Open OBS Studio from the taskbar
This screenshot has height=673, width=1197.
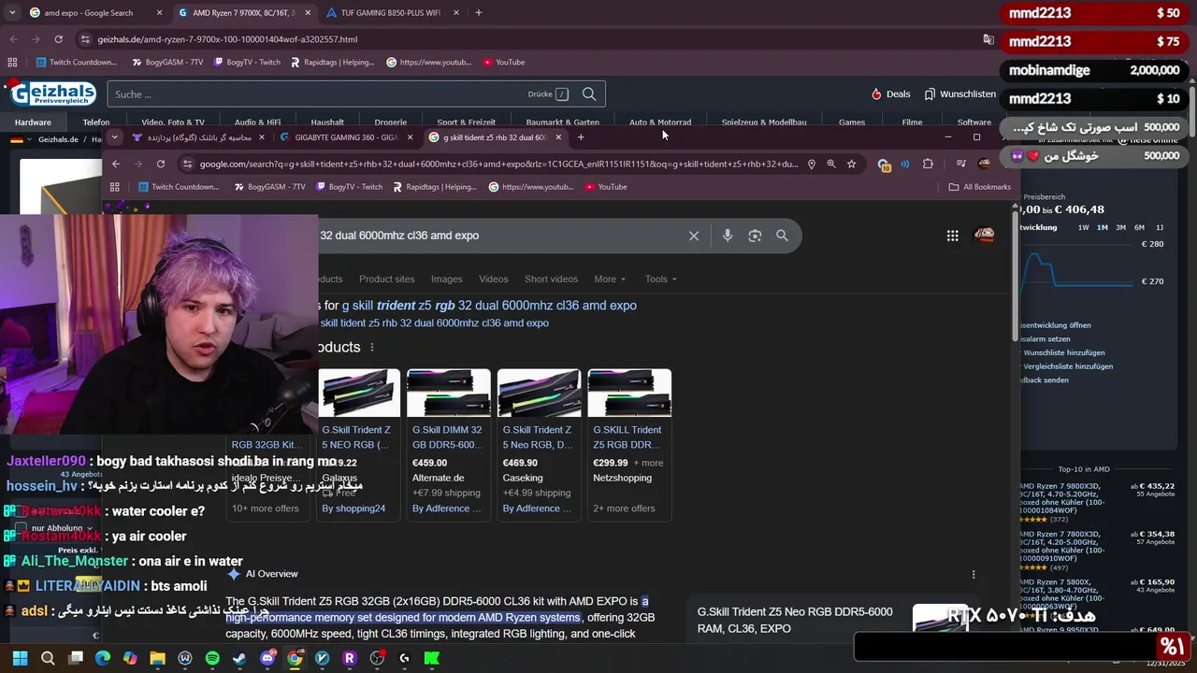tap(377, 658)
